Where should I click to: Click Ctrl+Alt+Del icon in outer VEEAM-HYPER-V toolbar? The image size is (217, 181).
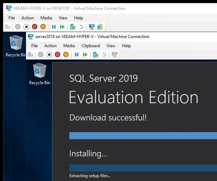point(8,27)
